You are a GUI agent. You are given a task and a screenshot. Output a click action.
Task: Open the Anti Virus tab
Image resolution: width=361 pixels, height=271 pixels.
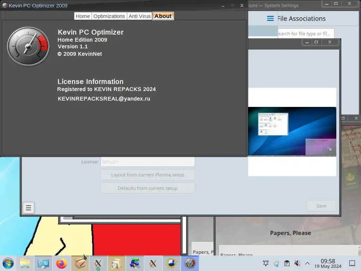140,16
